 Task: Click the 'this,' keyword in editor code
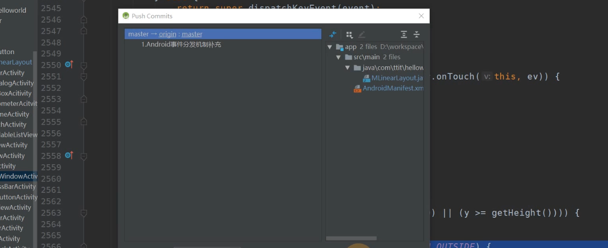[x=508, y=76]
